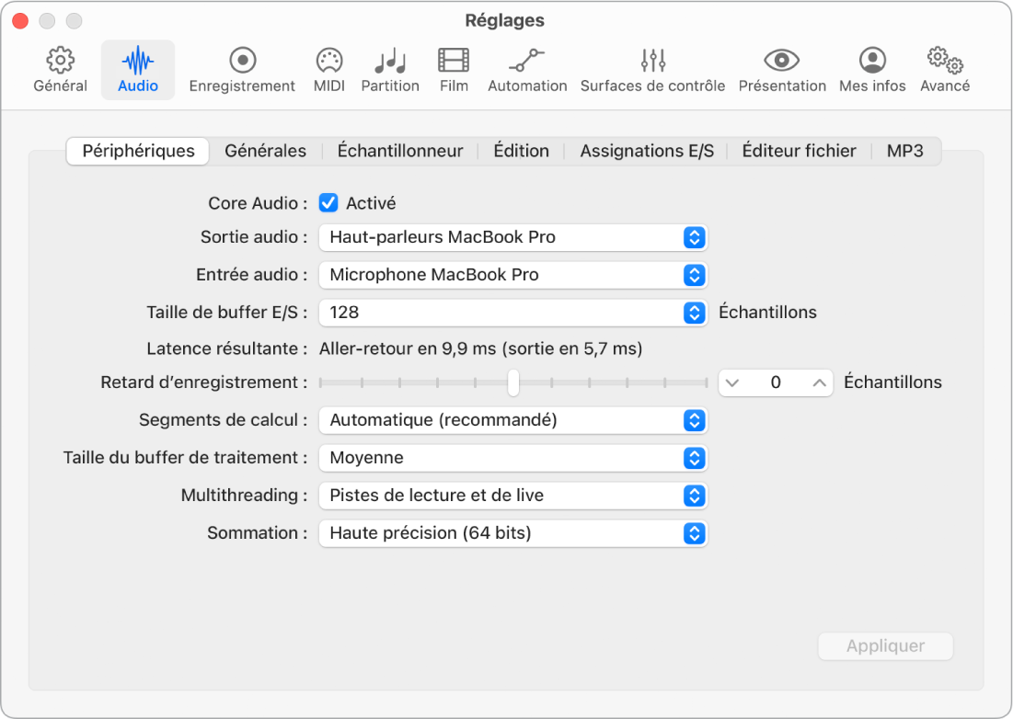Open the Enregistrement settings pane
Viewport: 1013px width, 719px height.
(x=242, y=69)
